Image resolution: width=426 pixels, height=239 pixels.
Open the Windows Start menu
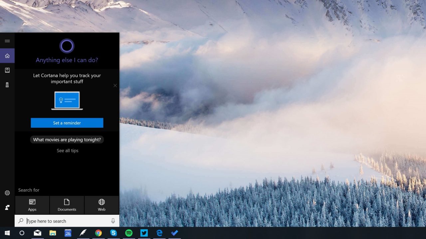coord(7,233)
